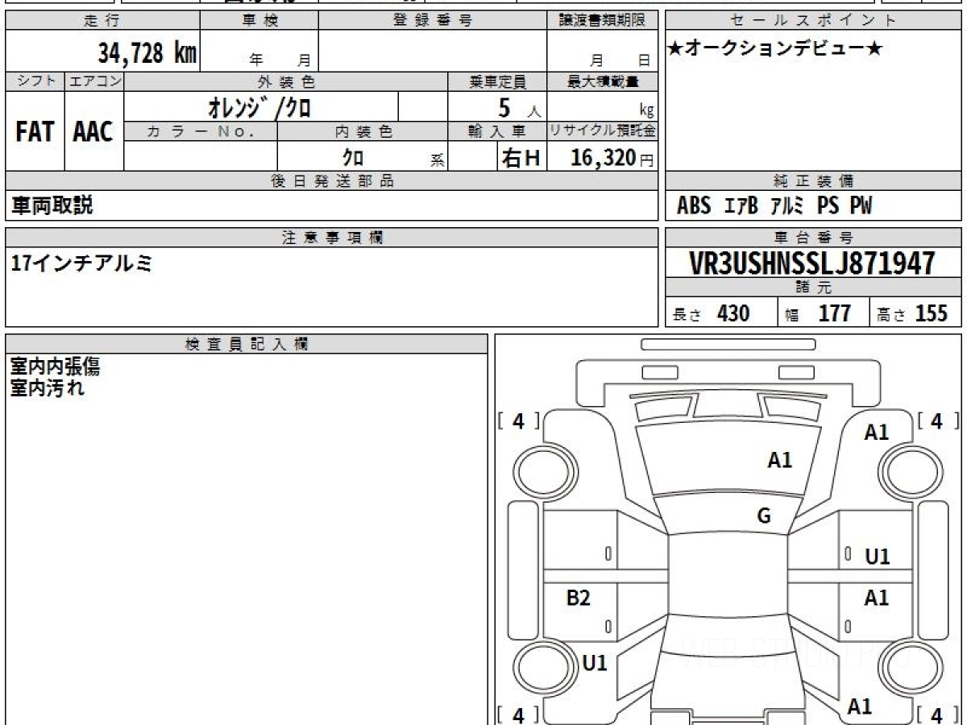Image resolution: width=967 pixels, height=725 pixels.
Task: Click the A1 mark on the hood
Action: 779,460
